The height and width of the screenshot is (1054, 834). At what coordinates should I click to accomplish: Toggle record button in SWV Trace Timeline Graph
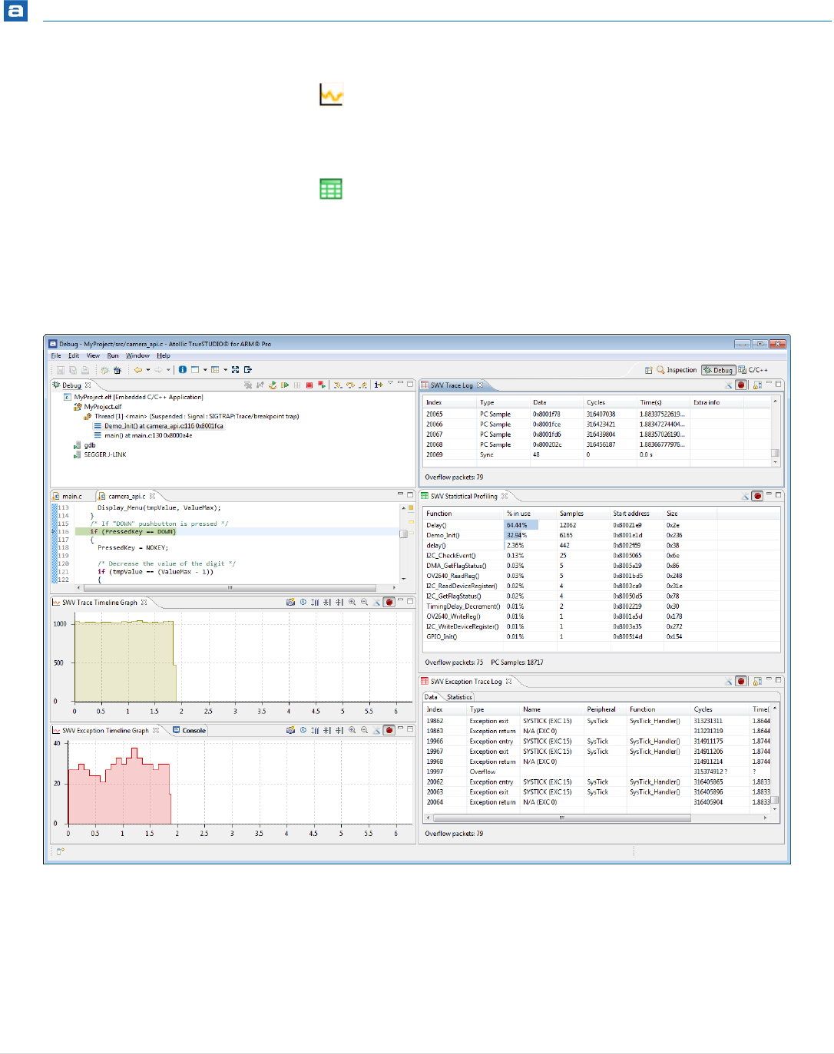click(389, 602)
